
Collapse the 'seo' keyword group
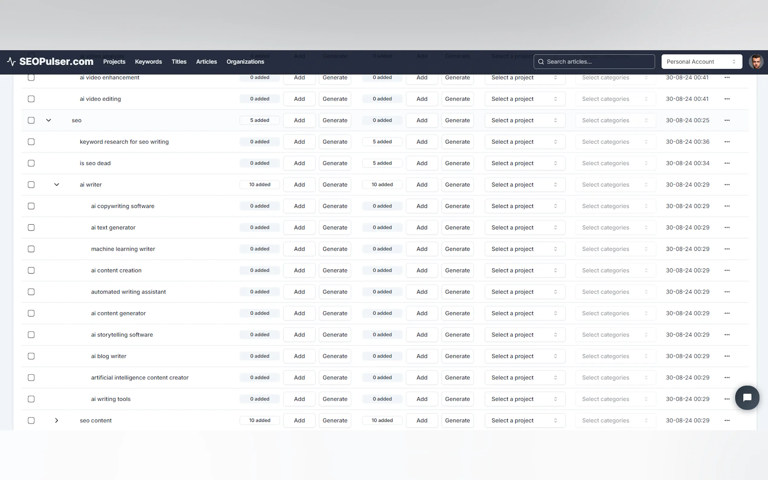pyautogui.click(x=49, y=120)
